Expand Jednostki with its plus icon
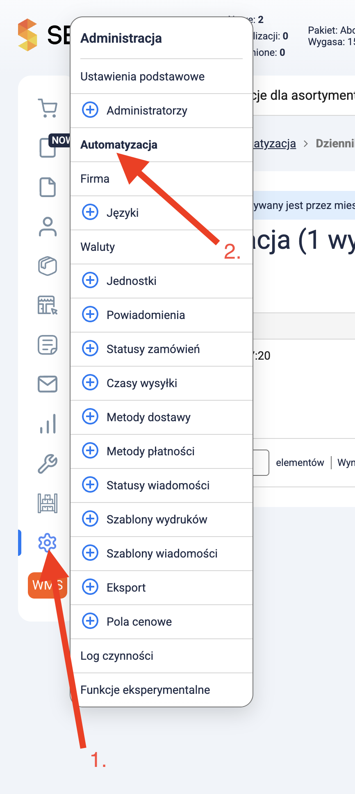Image resolution: width=355 pixels, height=794 pixels. pos(90,280)
